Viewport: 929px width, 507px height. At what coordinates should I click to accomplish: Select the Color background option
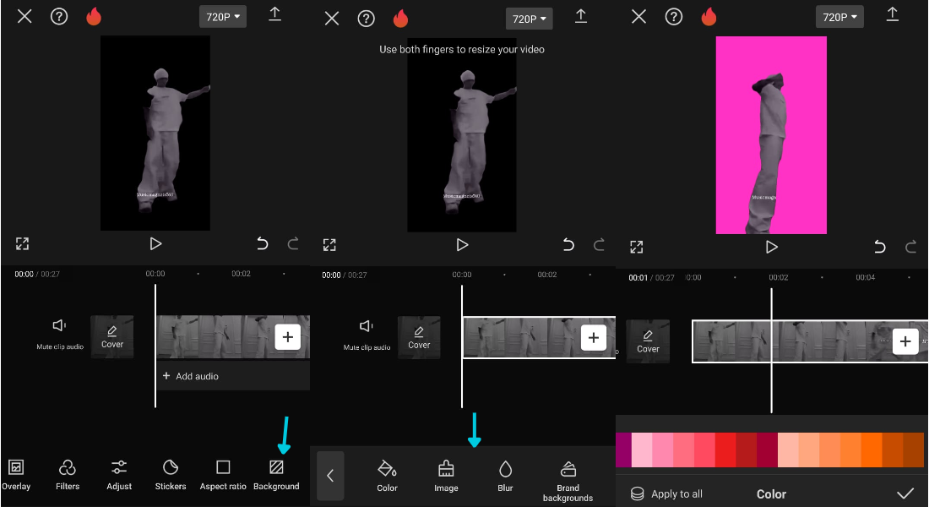coord(387,477)
